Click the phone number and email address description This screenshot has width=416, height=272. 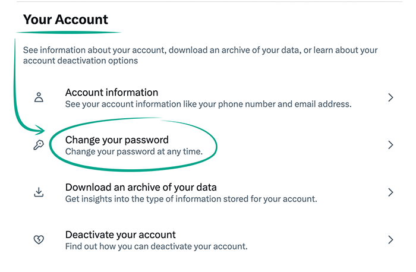coord(208,104)
